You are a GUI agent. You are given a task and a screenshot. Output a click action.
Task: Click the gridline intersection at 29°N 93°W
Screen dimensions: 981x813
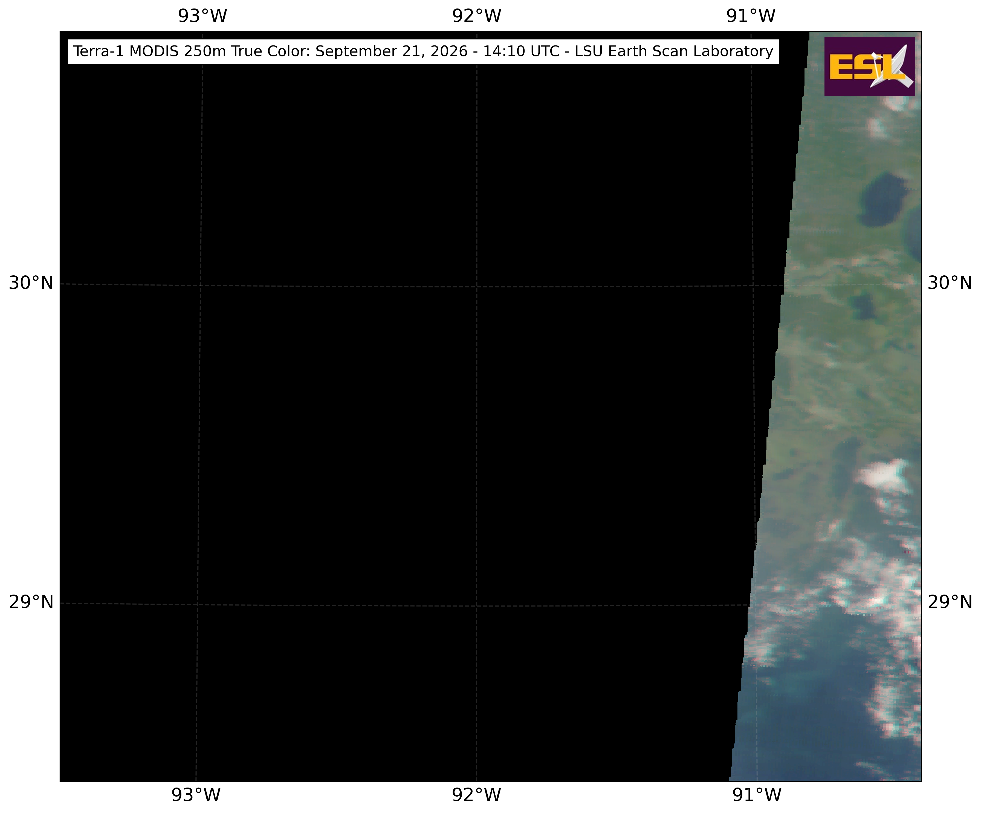click(x=198, y=604)
